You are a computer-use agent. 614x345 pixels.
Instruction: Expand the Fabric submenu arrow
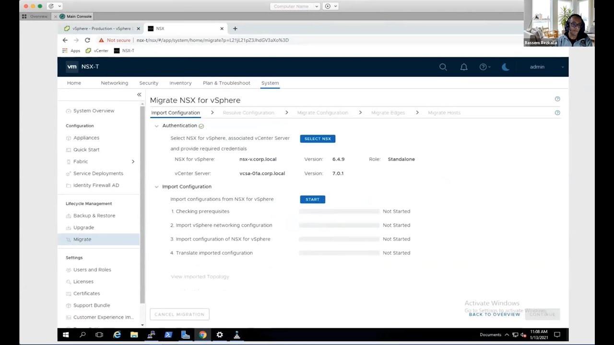point(133,161)
